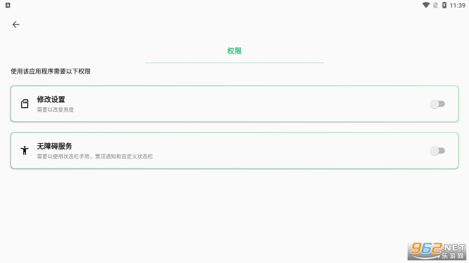
Task: Click the 乐游网 text in the watermark
Action: (x=453, y=256)
